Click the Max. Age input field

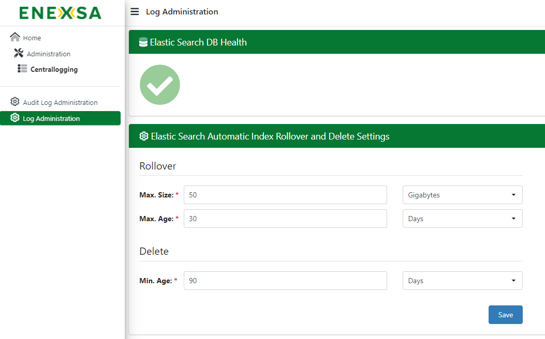285,219
